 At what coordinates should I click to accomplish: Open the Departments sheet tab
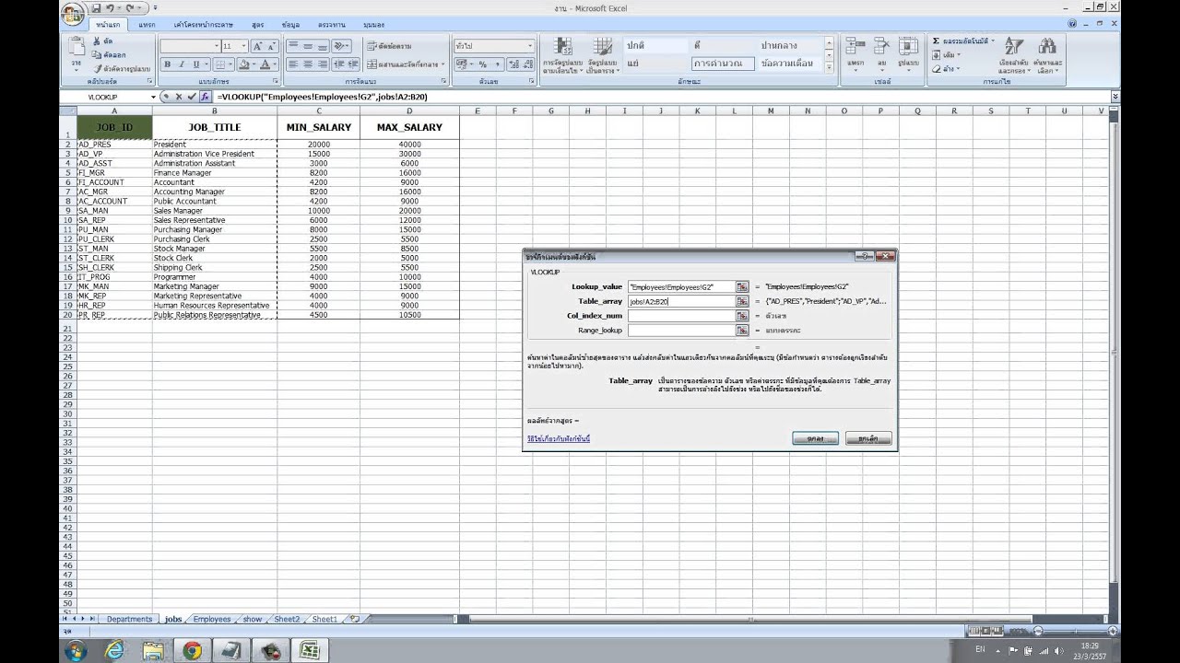129,619
